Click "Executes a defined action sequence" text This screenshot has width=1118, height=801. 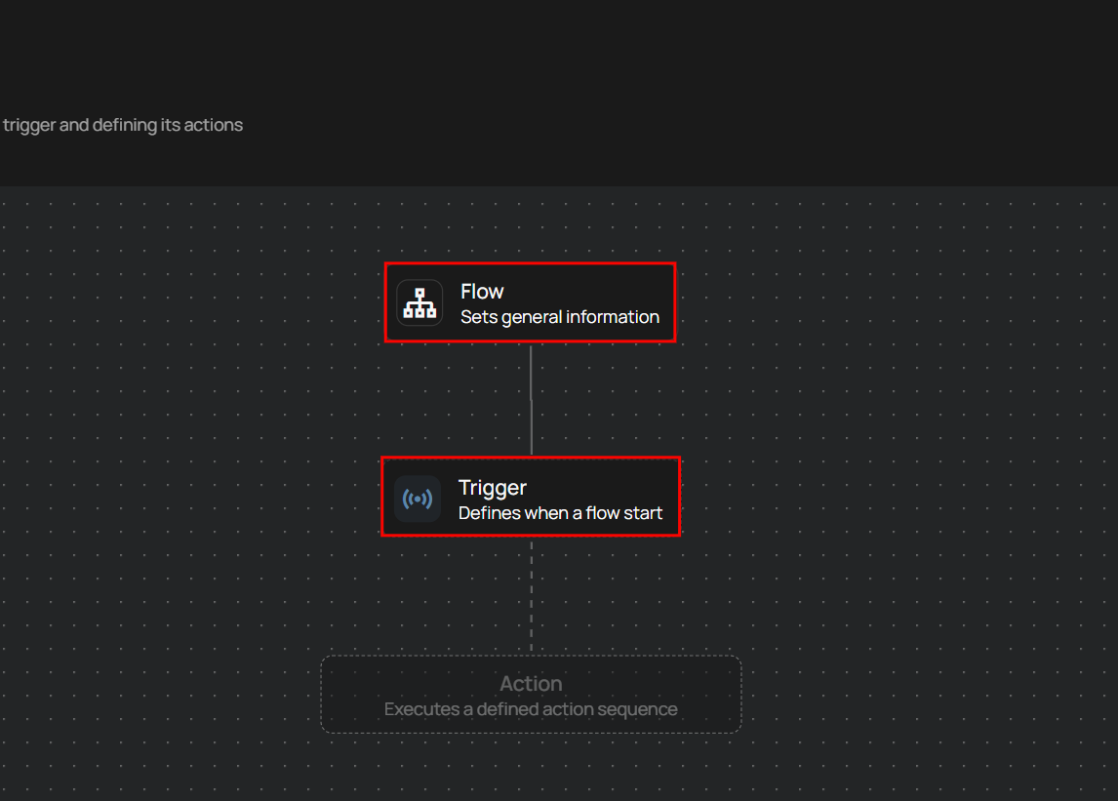tap(531, 709)
